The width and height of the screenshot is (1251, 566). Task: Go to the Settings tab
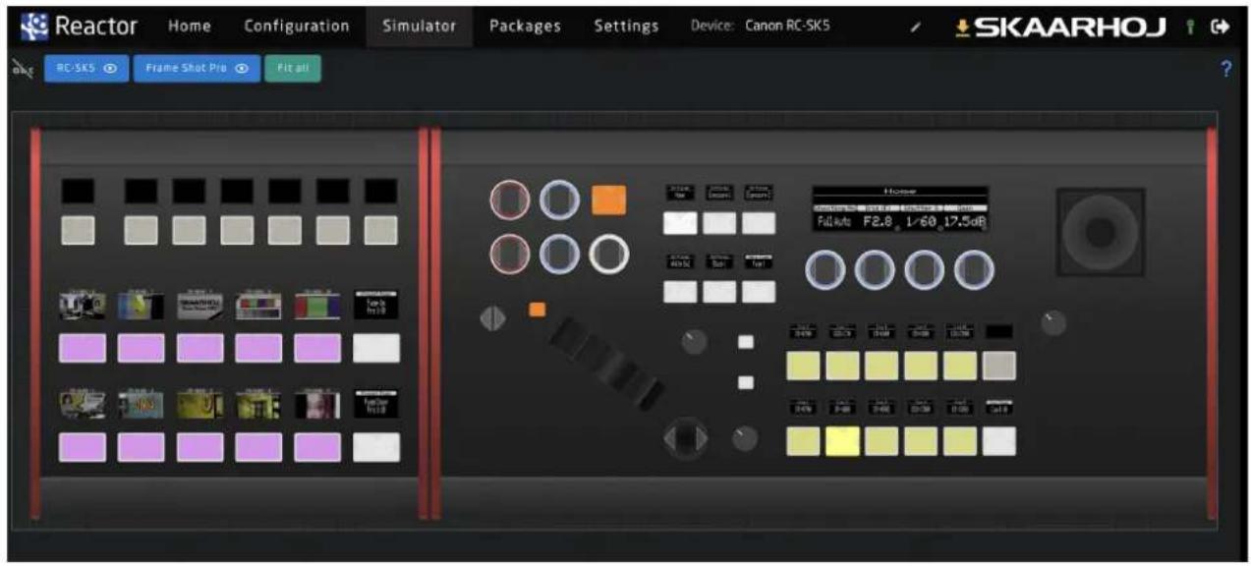click(626, 26)
